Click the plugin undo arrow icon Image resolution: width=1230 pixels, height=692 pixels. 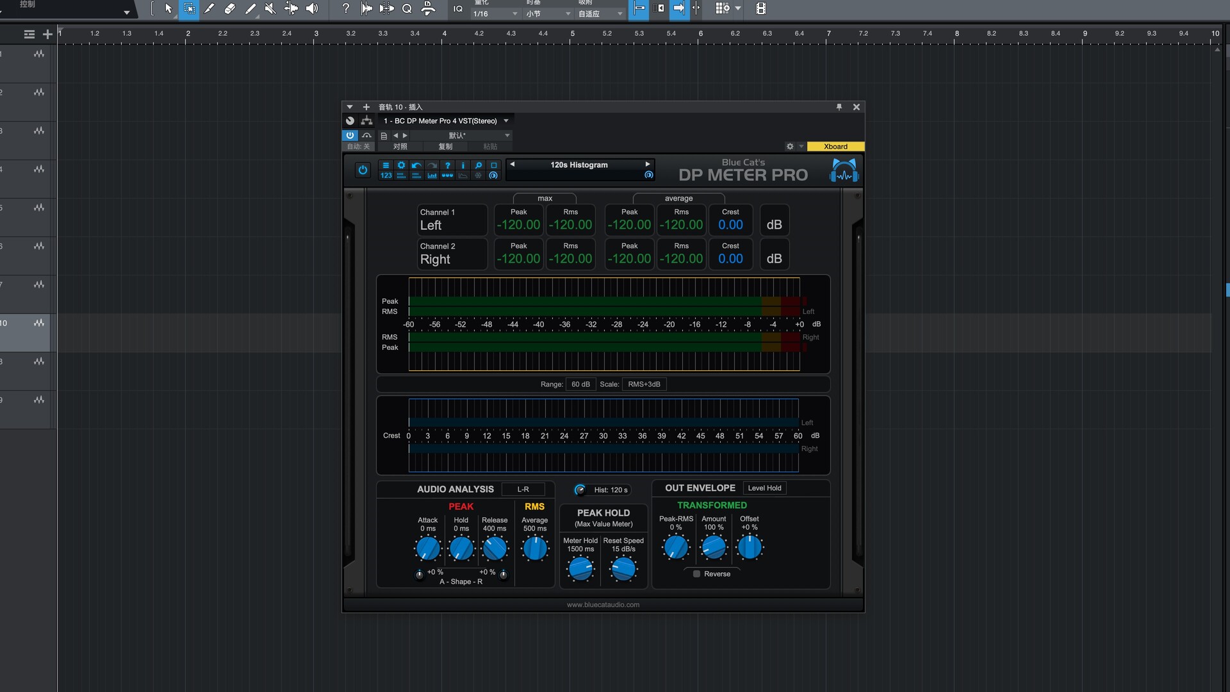point(416,165)
